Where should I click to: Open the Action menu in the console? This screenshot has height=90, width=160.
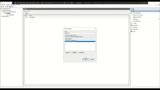(x=8, y=4)
